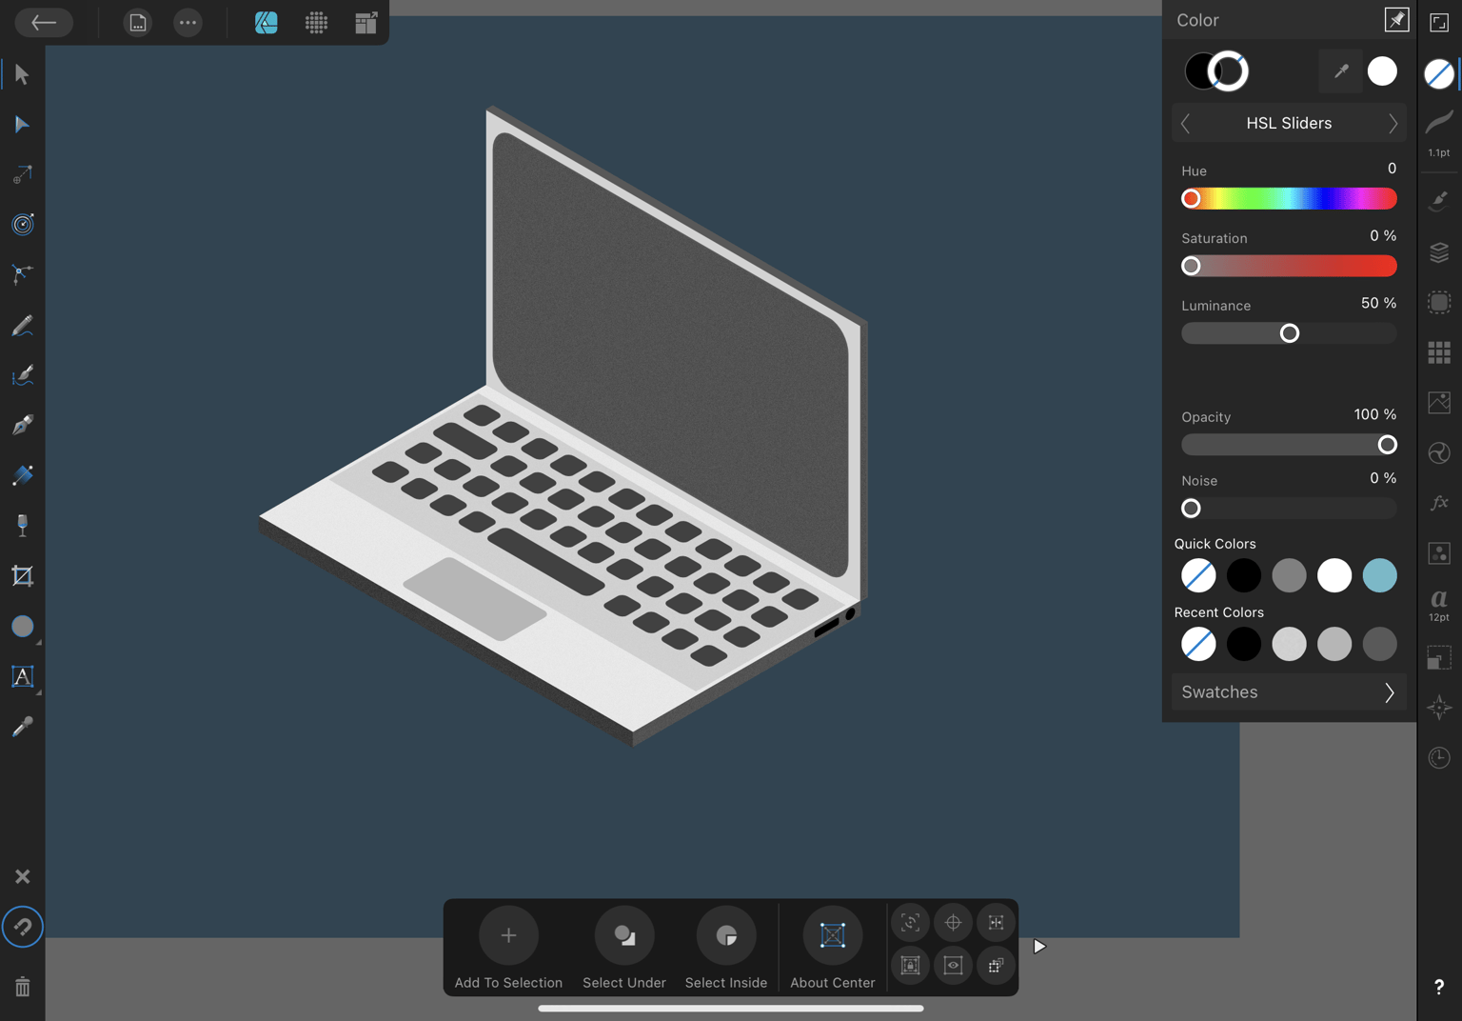This screenshot has width=1462, height=1021.
Task: Choose the white Quick Colors swatch
Action: point(1334,575)
